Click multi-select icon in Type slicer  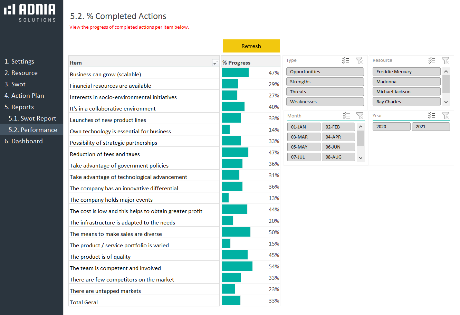click(x=346, y=60)
